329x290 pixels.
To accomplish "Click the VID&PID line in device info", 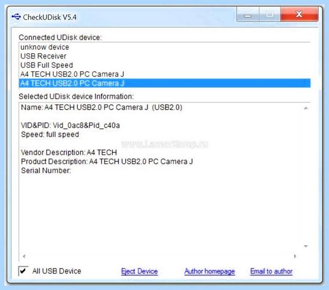I will tap(70, 126).
